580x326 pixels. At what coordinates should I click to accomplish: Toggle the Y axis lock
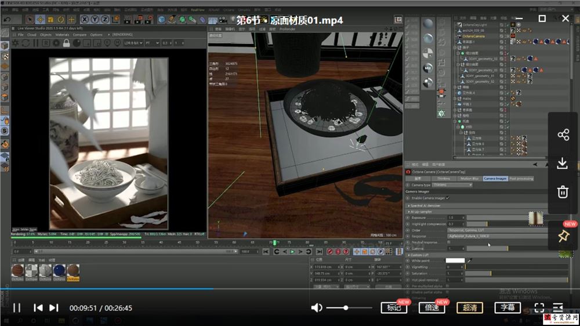click(x=95, y=19)
